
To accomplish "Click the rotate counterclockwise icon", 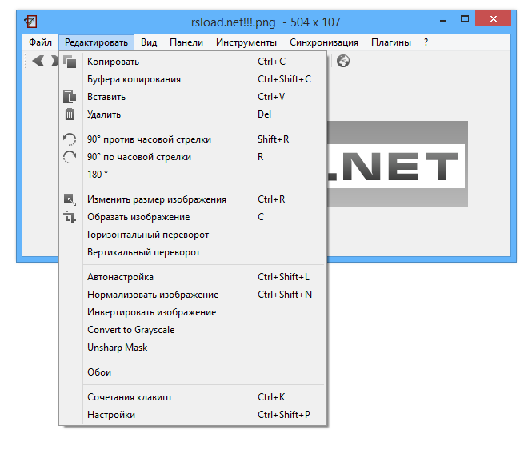I will click(70, 139).
